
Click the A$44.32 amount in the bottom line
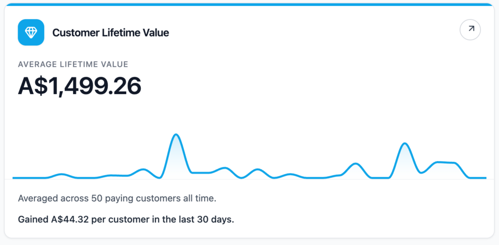(x=71, y=220)
